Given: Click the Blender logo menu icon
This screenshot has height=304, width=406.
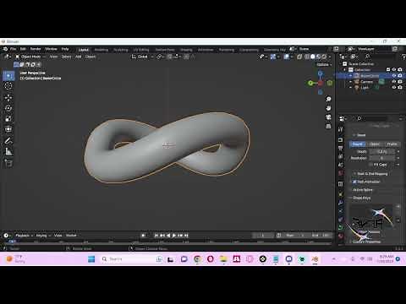Looking at the screenshot, I should (5, 49).
